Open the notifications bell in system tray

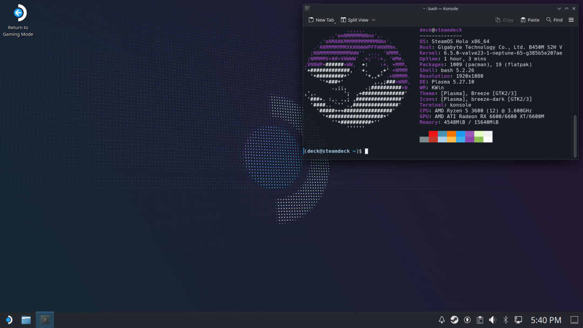[x=442, y=320]
